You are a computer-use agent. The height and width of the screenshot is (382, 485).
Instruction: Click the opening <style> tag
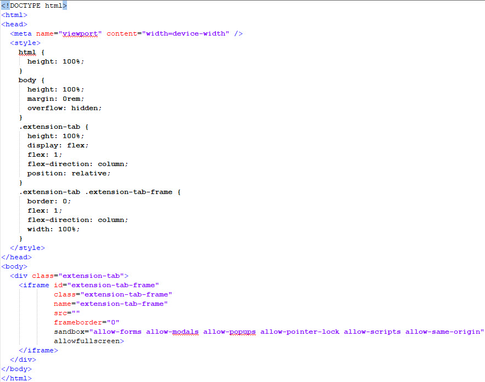click(x=25, y=43)
